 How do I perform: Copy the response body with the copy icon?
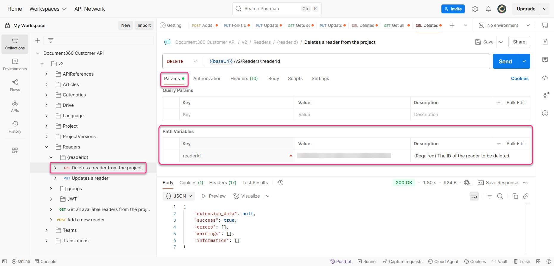coord(515,196)
